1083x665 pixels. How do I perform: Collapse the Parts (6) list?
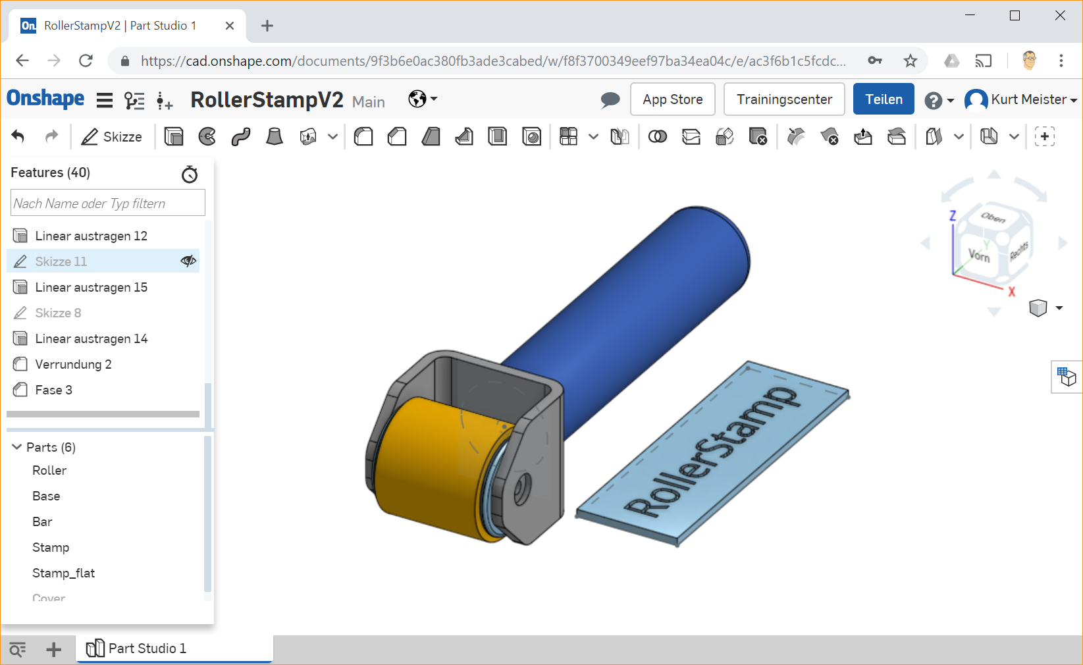tap(17, 447)
